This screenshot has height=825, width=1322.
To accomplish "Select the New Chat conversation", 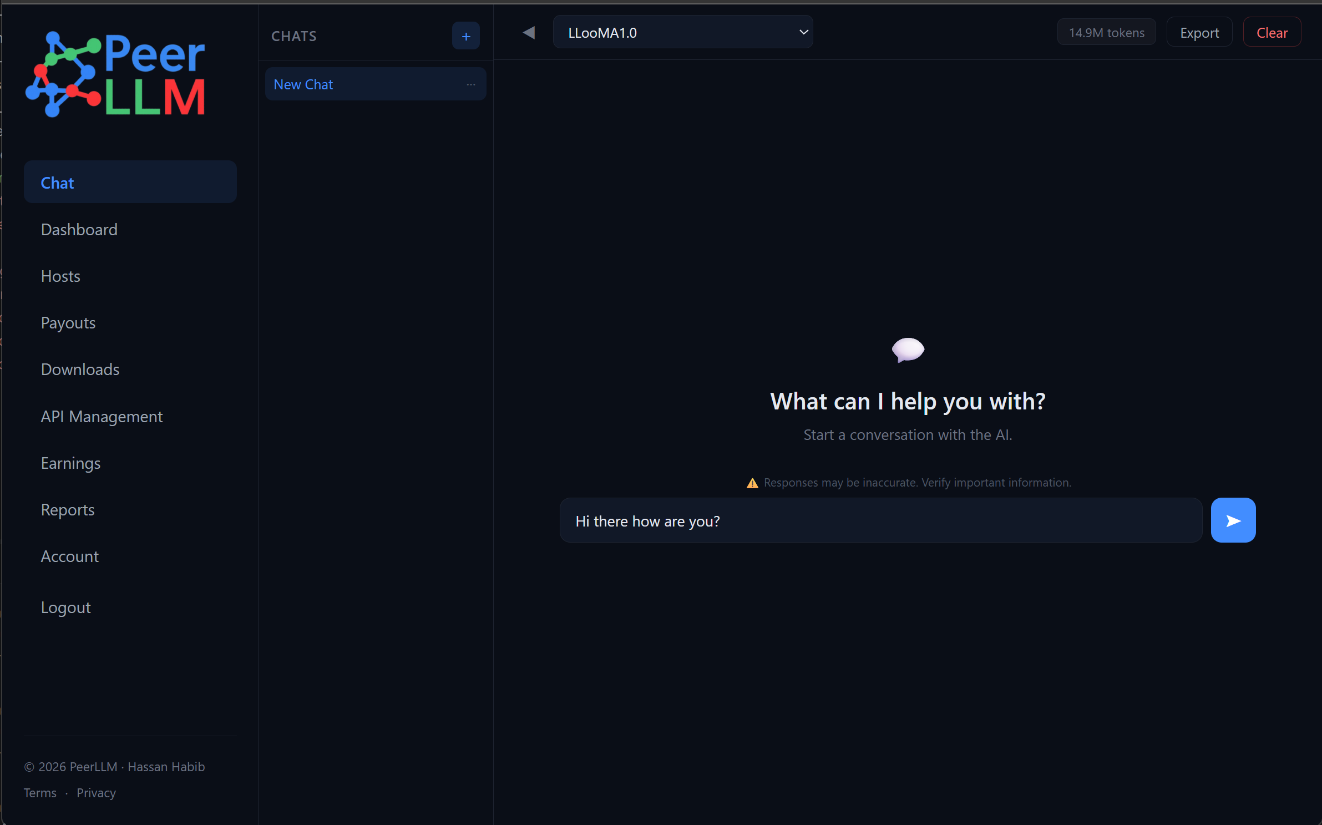I will (x=376, y=84).
